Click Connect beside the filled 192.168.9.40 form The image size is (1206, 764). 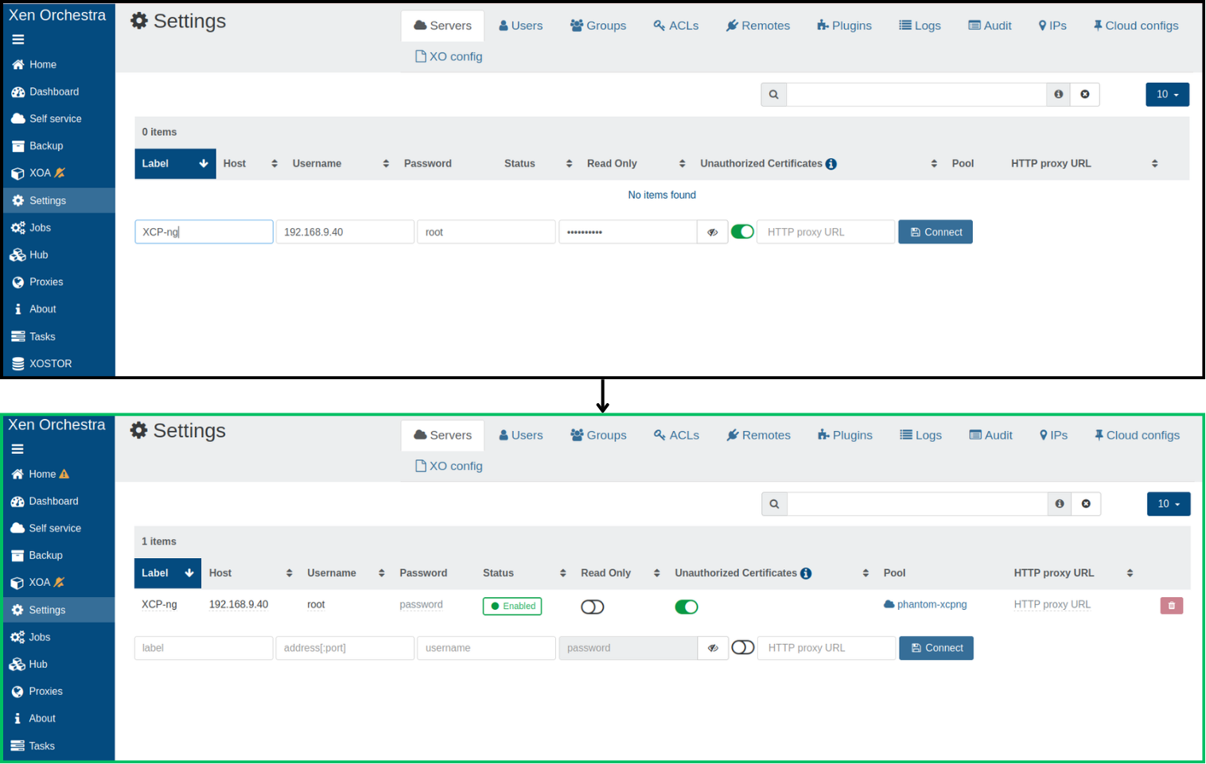click(x=936, y=232)
